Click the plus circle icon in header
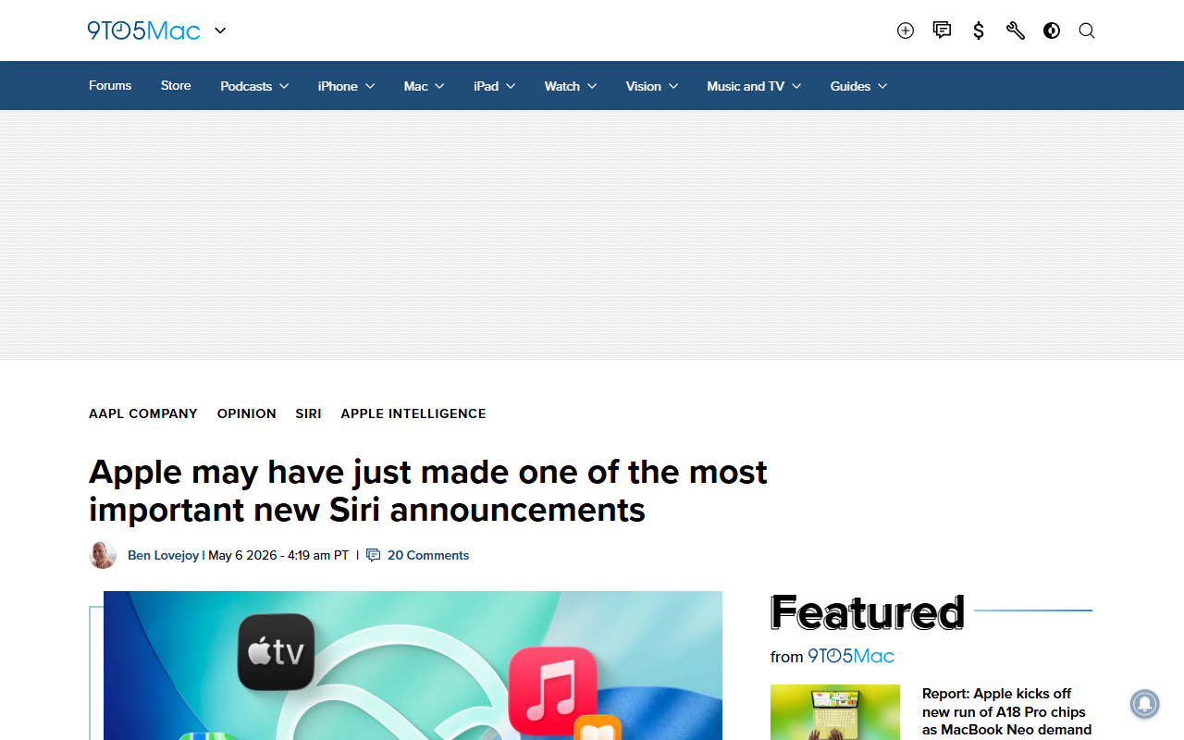1184x740 pixels. pos(906,31)
